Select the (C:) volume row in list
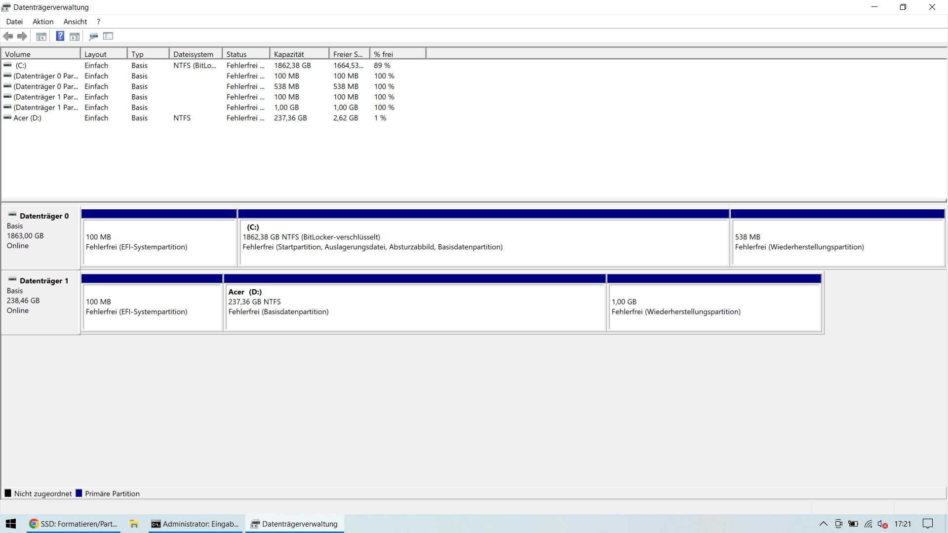 click(21, 65)
